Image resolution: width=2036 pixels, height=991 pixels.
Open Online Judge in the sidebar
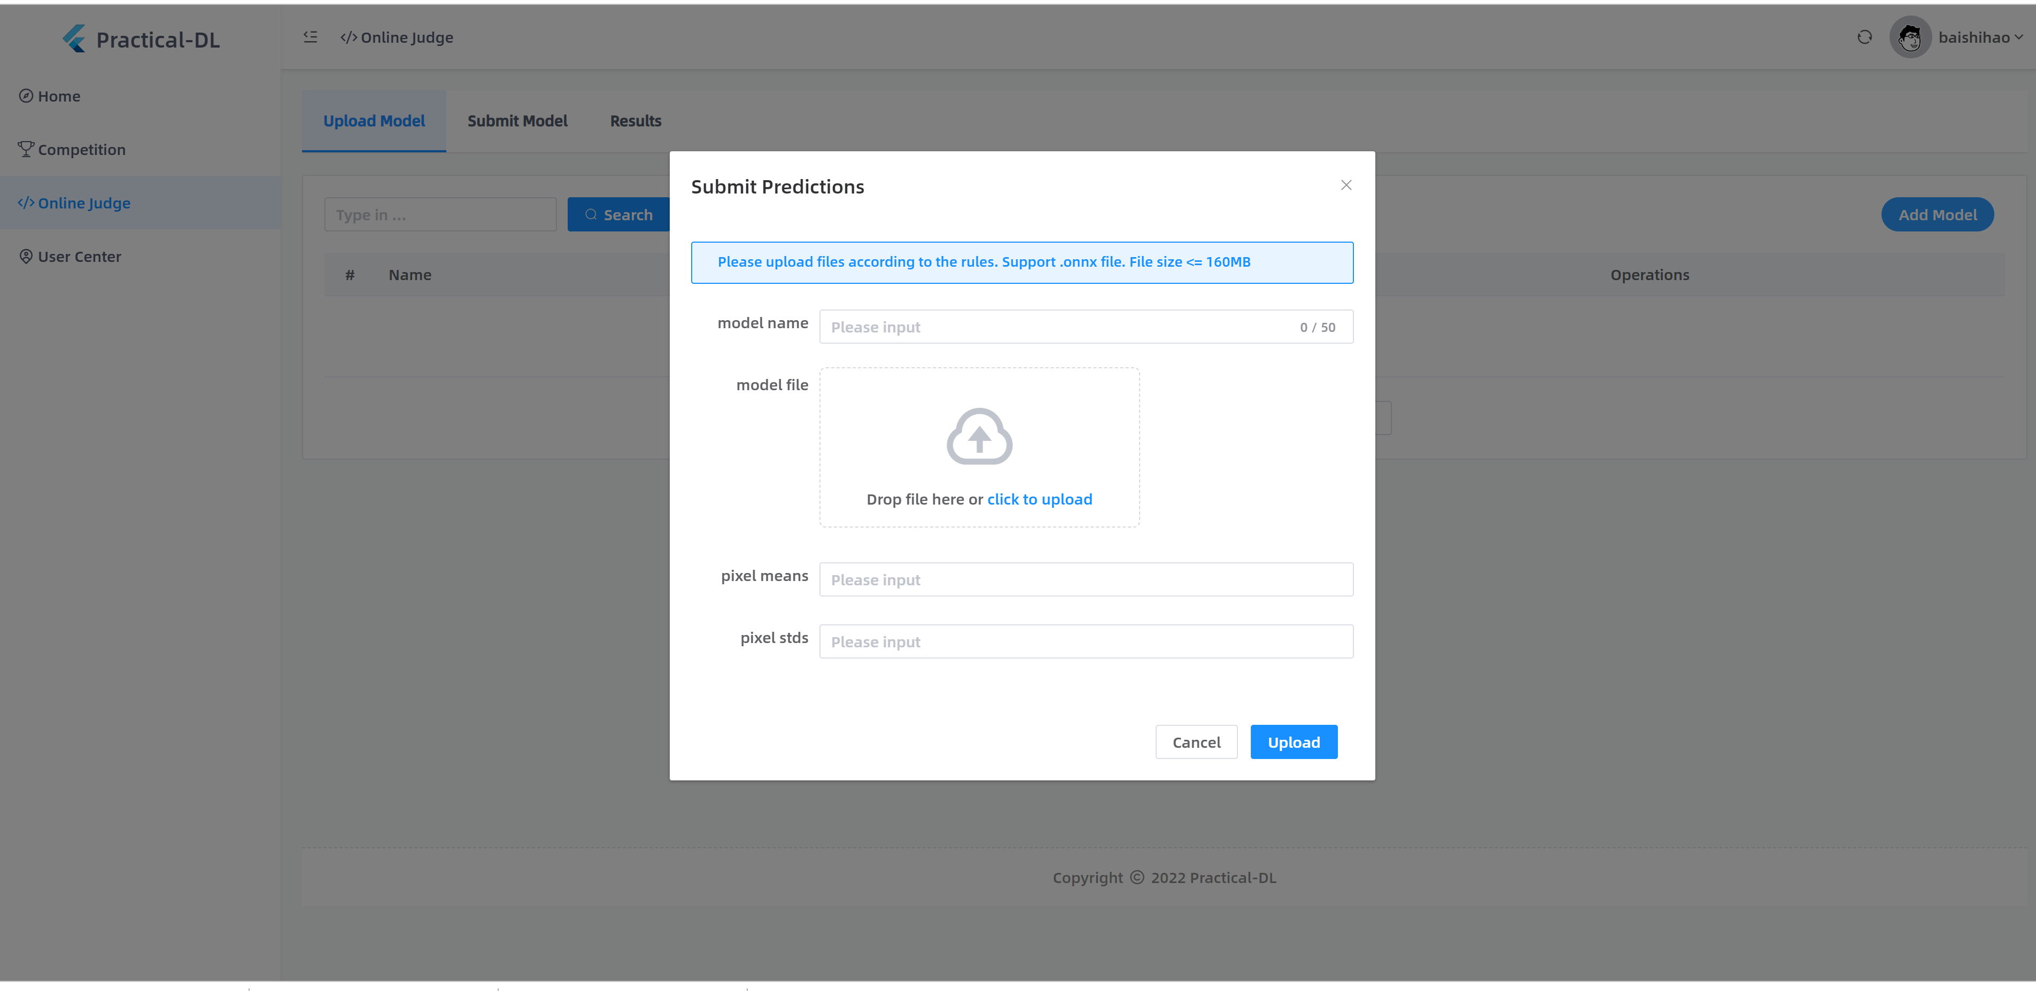click(84, 203)
